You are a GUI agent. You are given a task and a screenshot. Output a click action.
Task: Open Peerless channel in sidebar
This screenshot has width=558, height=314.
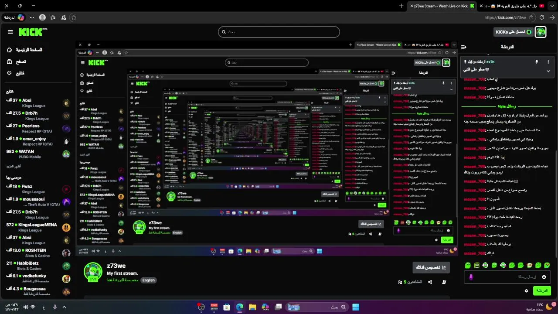click(x=38, y=128)
